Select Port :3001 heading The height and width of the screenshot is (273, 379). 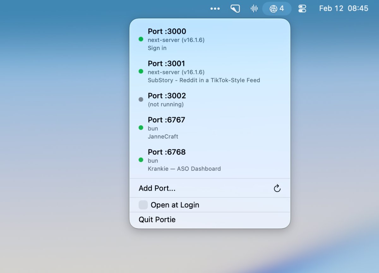point(166,63)
